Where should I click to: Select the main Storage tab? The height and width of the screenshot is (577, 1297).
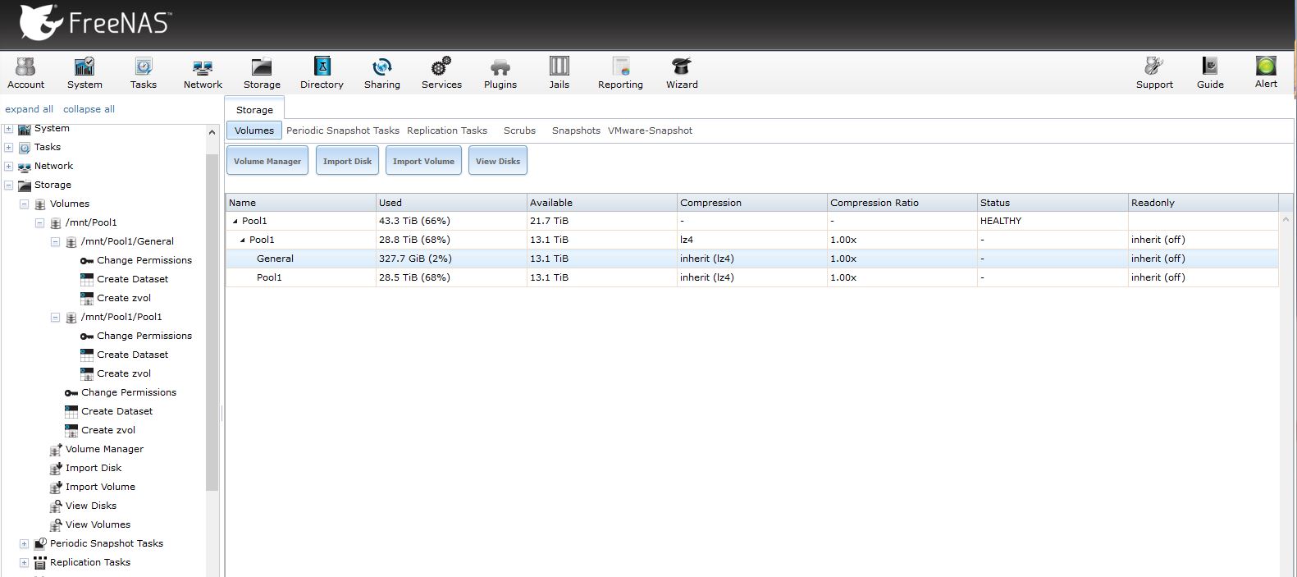tap(254, 109)
